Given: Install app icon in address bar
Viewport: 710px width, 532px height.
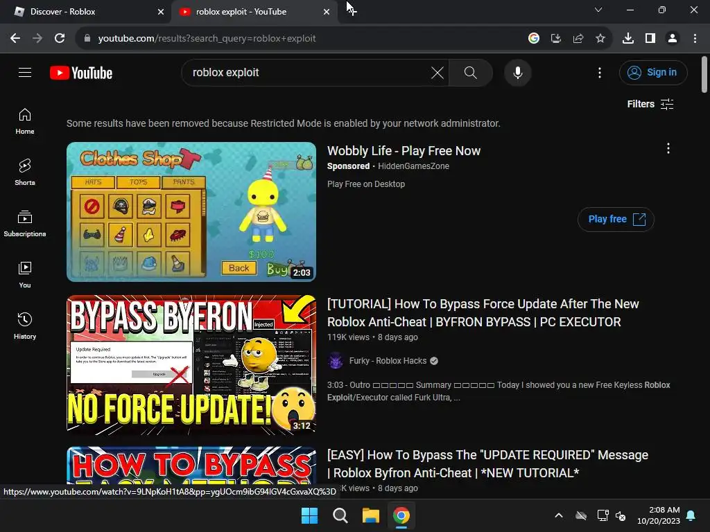Looking at the screenshot, I should point(555,39).
